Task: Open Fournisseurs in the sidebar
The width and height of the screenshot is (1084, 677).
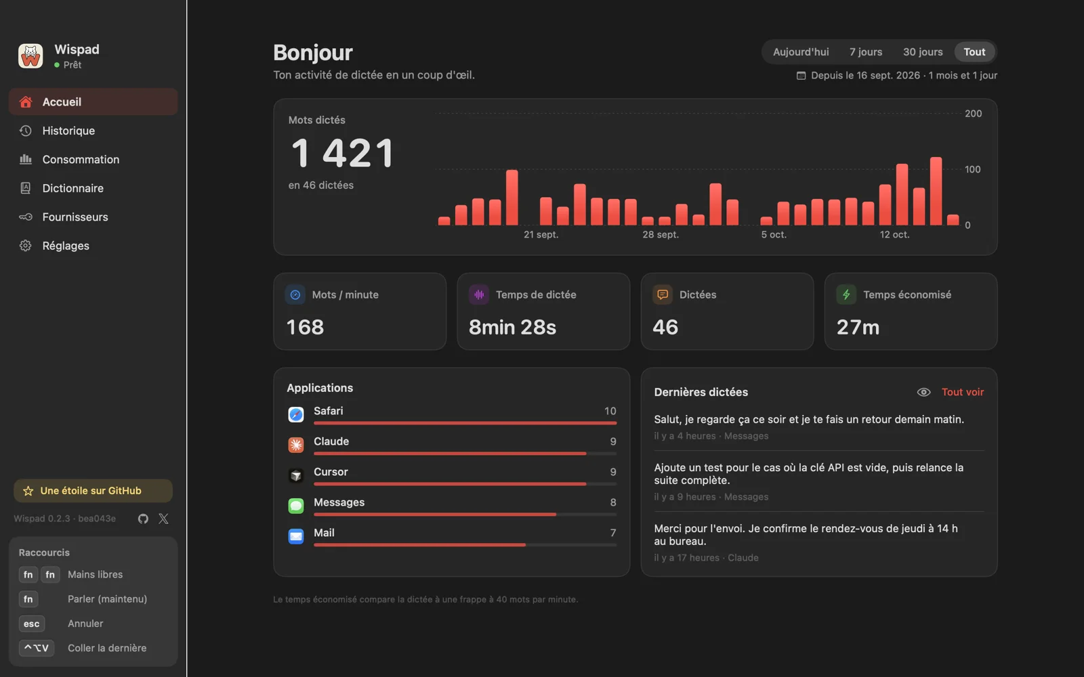Action: (93, 217)
